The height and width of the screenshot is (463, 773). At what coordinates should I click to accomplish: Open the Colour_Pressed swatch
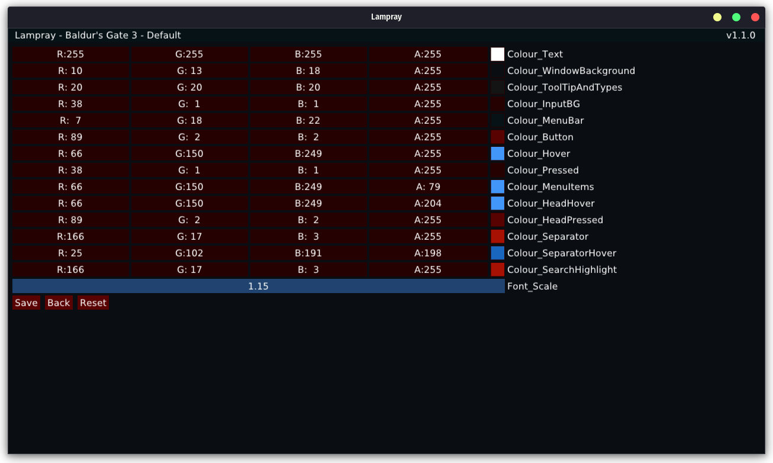pos(498,170)
